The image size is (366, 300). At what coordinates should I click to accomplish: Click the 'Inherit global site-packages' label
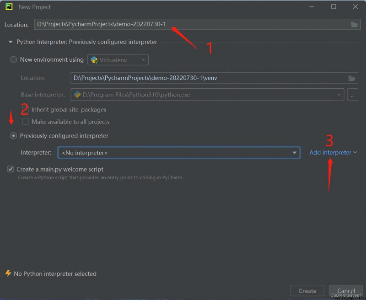click(x=69, y=110)
